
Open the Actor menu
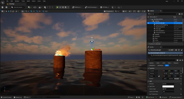[x=39, y=1]
